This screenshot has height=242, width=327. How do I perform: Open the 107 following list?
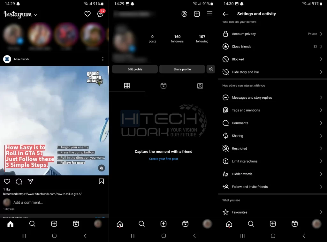click(x=202, y=39)
